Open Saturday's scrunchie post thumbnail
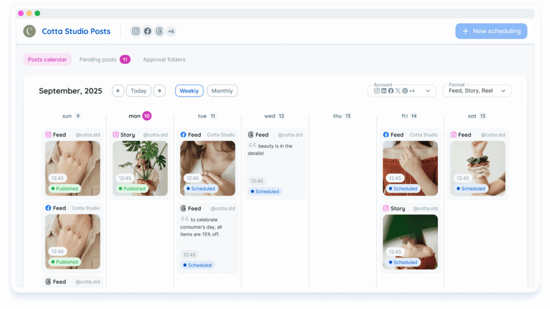The image size is (550, 309). pyautogui.click(x=477, y=168)
